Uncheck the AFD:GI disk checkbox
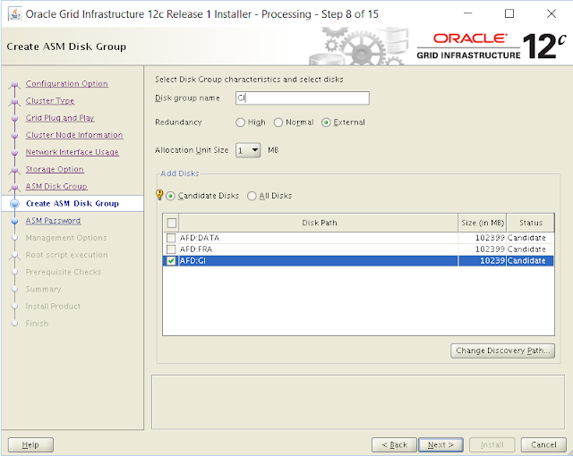573x456 pixels. point(171,260)
